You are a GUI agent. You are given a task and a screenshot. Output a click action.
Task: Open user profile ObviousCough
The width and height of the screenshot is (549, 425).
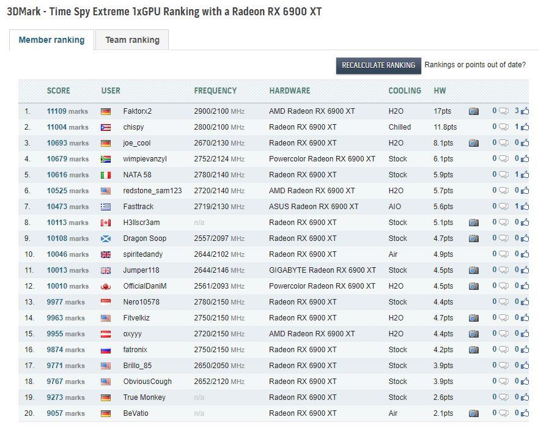pyautogui.click(x=147, y=382)
